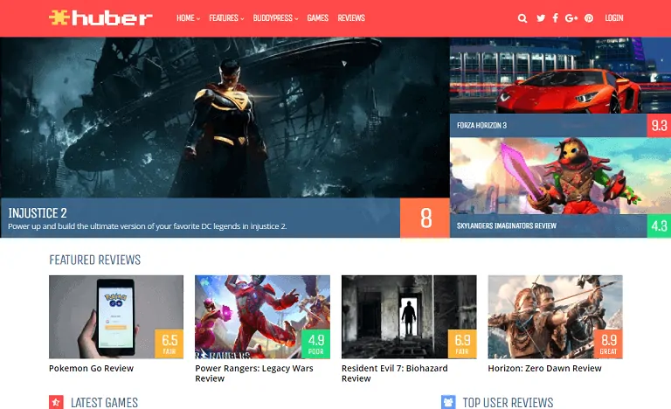671x409 pixels.
Task: Open the Forza Horizon 3 car image
Action: click(x=560, y=76)
